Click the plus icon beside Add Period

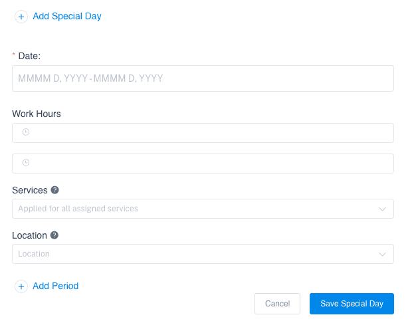(x=21, y=286)
